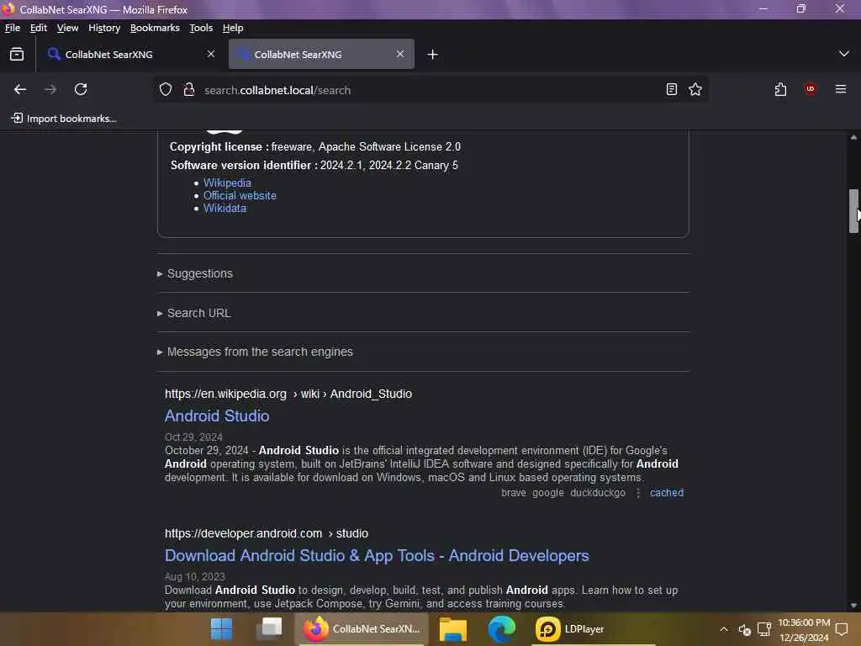This screenshot has width=861, height=646.
Task: Open cached version of Wikipedia result
Action: 667,493
